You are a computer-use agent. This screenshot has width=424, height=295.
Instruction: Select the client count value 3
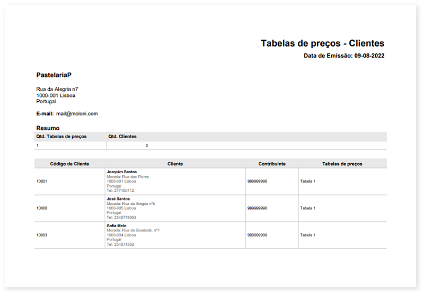coord(147,145)
